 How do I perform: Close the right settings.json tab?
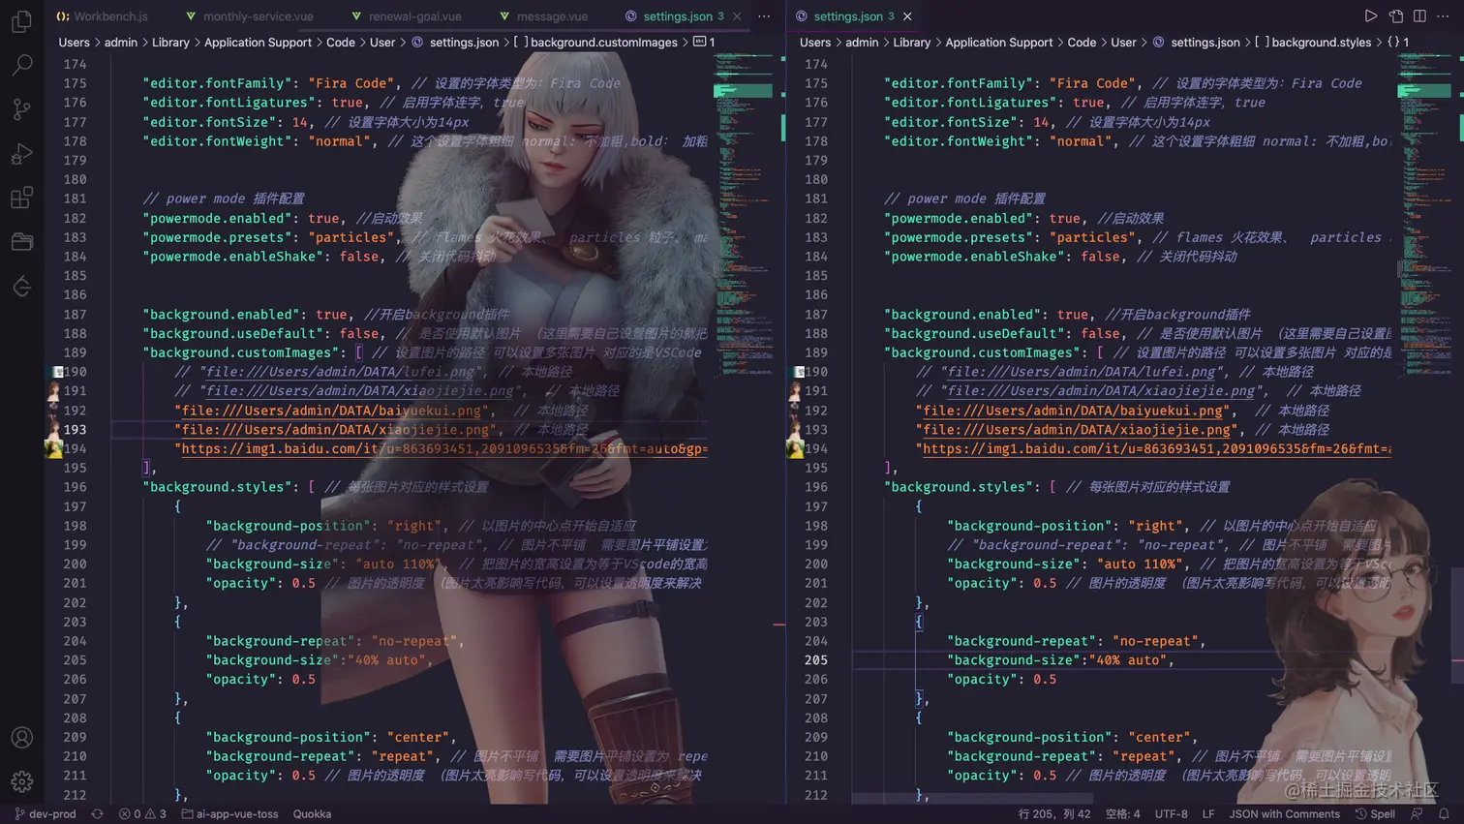click(x=907, y=16)
